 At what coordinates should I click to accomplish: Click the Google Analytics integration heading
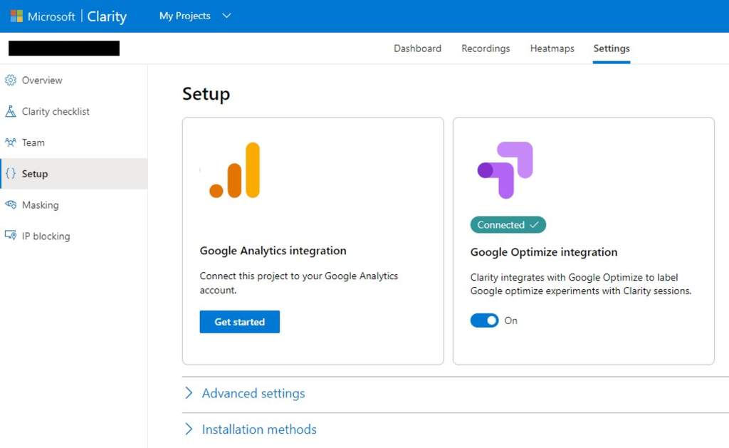pyautogui.click(x=273, y=251)
